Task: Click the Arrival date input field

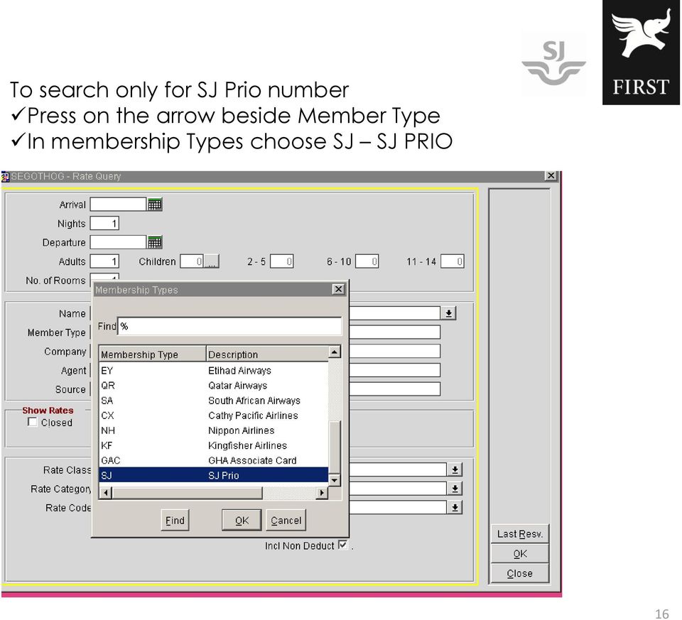Action: [118, 204]
